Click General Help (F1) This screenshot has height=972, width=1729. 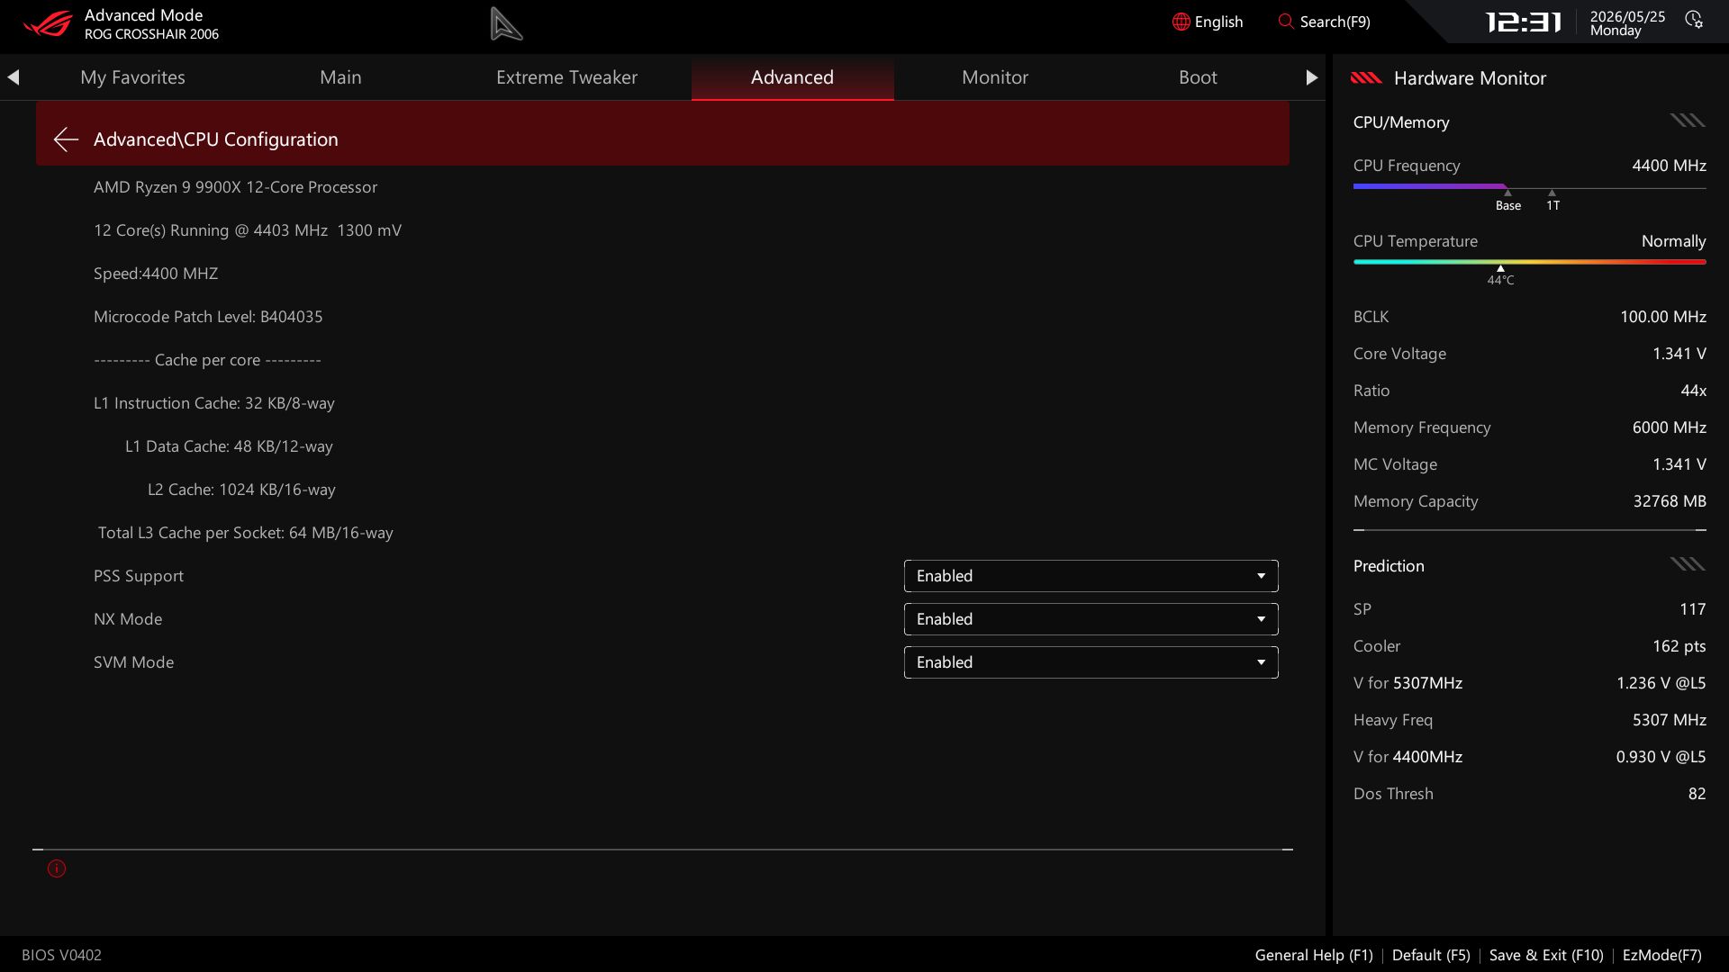1314,955
